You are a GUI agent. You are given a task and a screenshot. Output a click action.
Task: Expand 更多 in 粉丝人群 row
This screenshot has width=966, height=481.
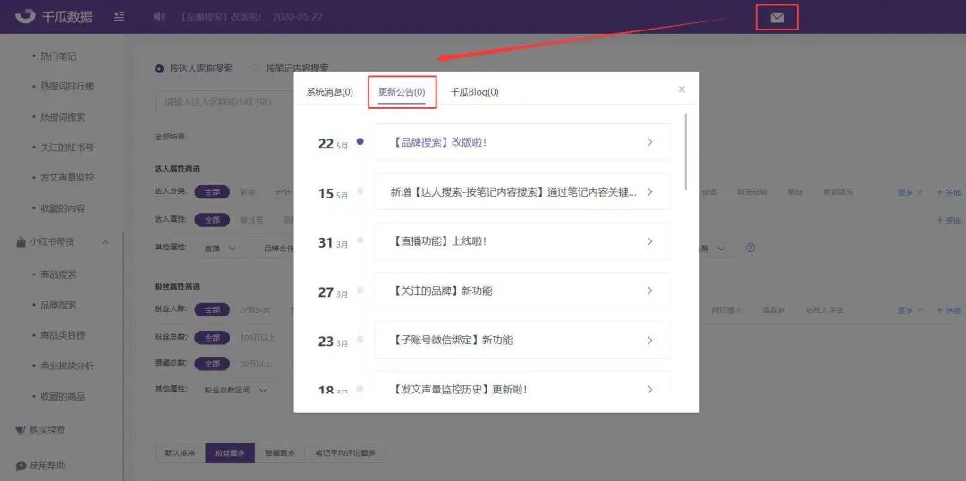point(910,310)
